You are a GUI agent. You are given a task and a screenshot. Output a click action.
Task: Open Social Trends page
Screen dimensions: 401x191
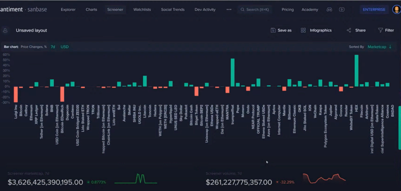click(173, 10)
